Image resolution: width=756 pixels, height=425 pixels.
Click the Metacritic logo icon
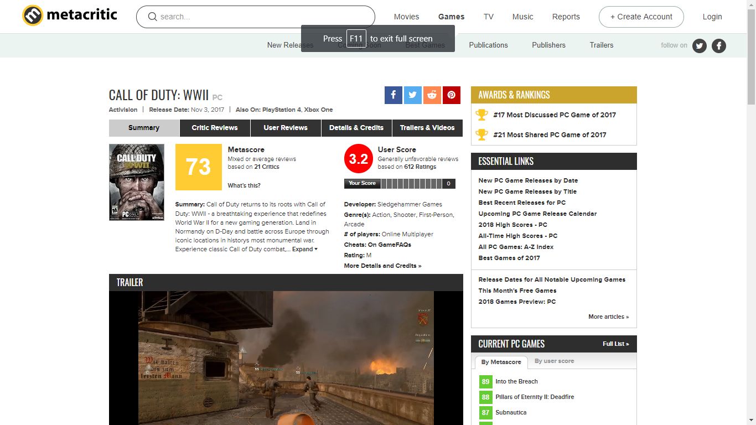[32, 15]
